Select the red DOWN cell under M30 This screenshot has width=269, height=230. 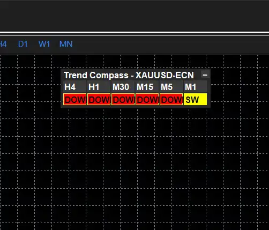coord(123,99)
